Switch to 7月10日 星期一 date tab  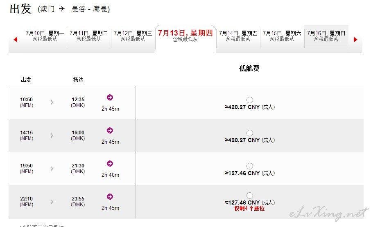tap(45, 36)
